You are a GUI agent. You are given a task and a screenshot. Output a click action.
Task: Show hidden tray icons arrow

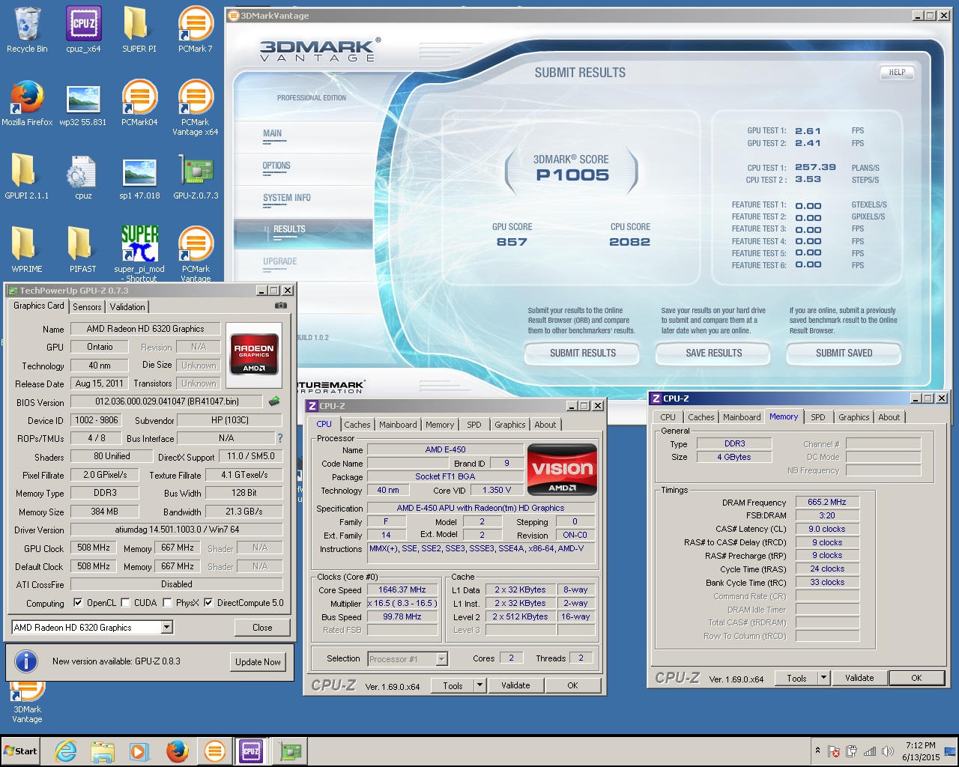click(x=817, y=751)
